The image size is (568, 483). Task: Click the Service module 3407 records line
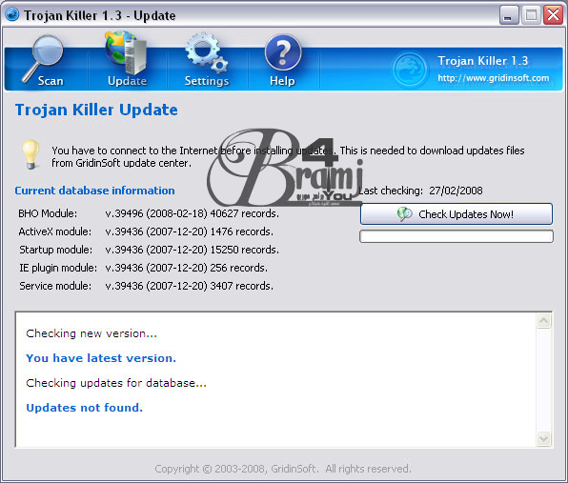pos(189,286)
